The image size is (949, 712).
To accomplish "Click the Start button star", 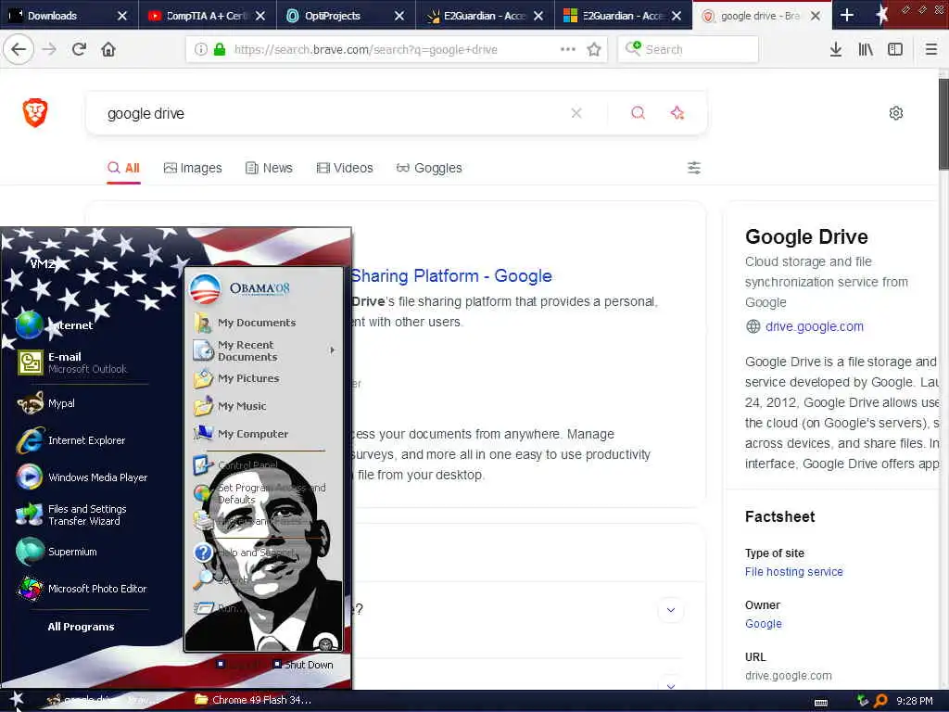I will click(17, 699).
